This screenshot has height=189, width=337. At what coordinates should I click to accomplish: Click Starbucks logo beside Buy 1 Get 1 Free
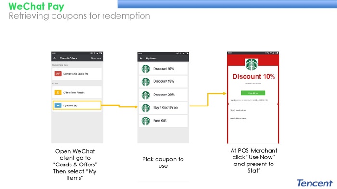pos(145,108)
